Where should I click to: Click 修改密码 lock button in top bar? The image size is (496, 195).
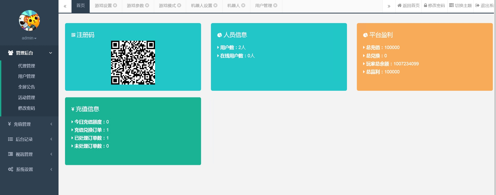434,6
